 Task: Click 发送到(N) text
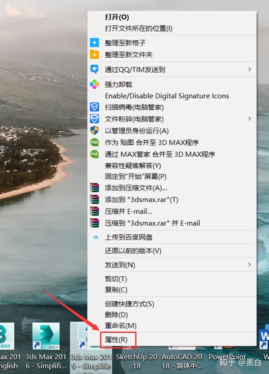[120, 265]
